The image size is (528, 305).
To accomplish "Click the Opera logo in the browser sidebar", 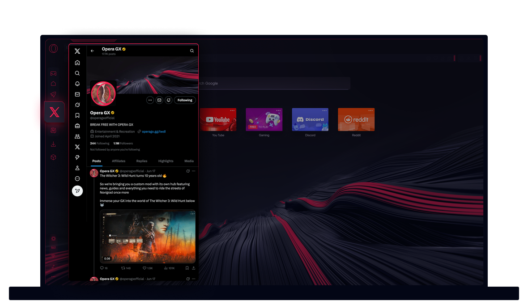I will [53, 48].
